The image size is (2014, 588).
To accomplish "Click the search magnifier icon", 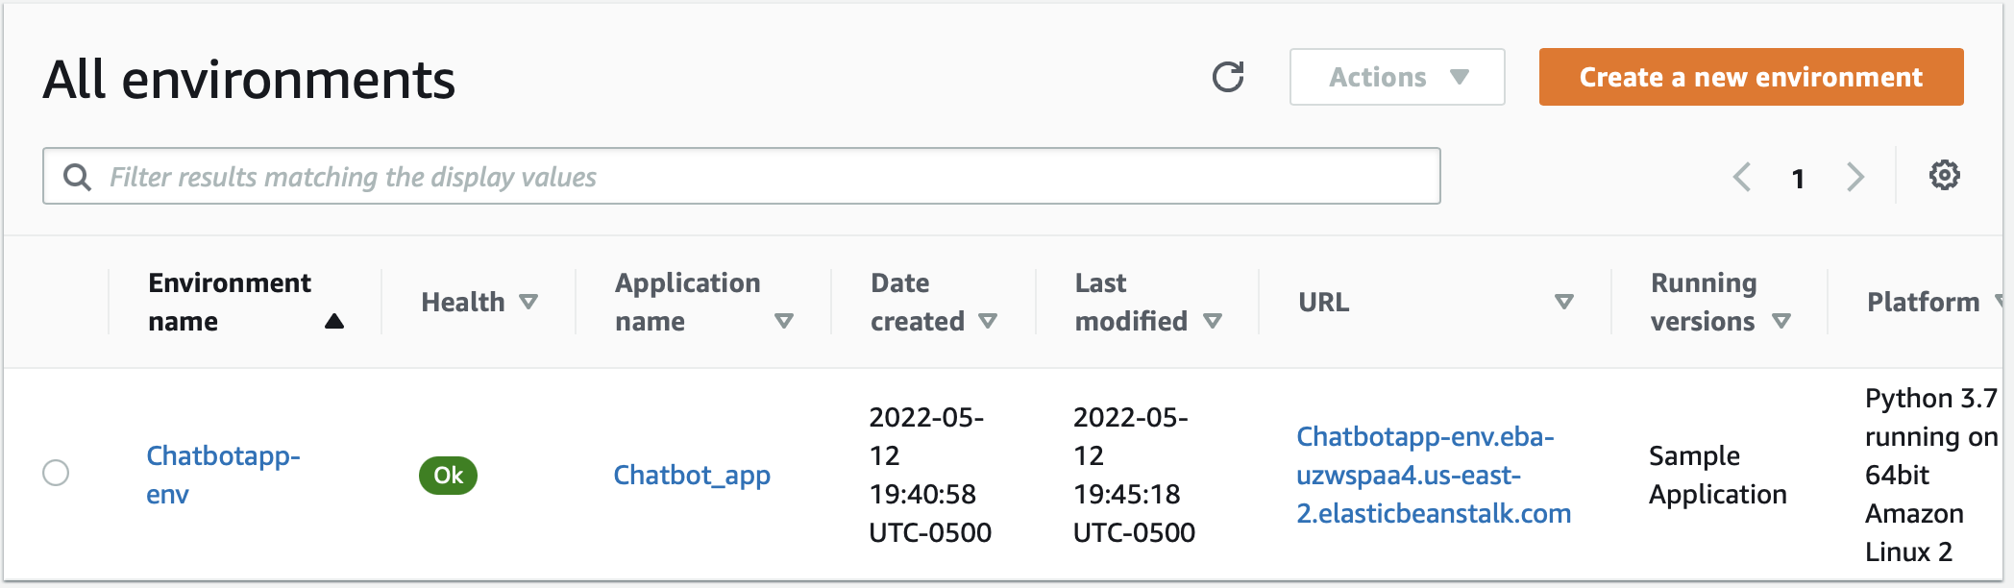I will coord(77,177).
